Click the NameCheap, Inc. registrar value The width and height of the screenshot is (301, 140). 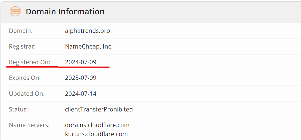(89, 46)
